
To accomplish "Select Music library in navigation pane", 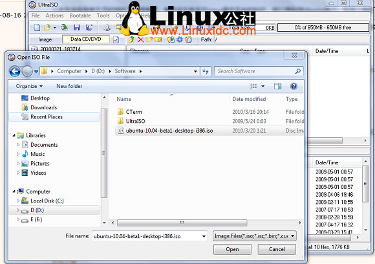I will (37, 154).
